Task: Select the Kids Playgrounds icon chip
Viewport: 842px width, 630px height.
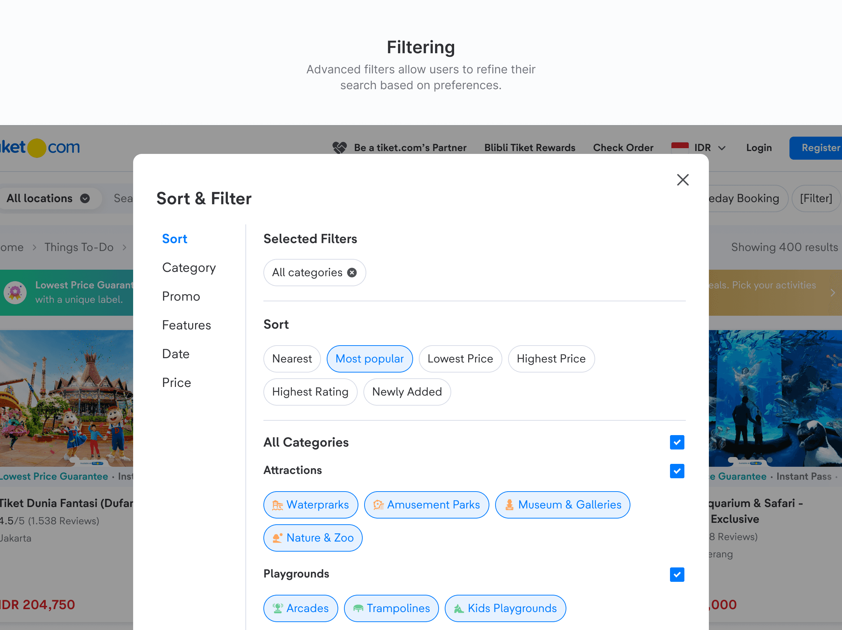Action: [505, 608]
